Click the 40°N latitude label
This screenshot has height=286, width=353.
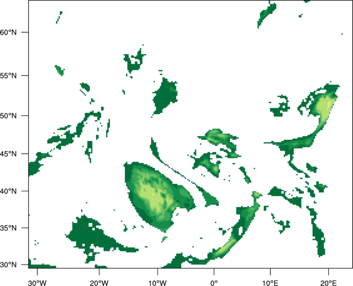(8, 191)
